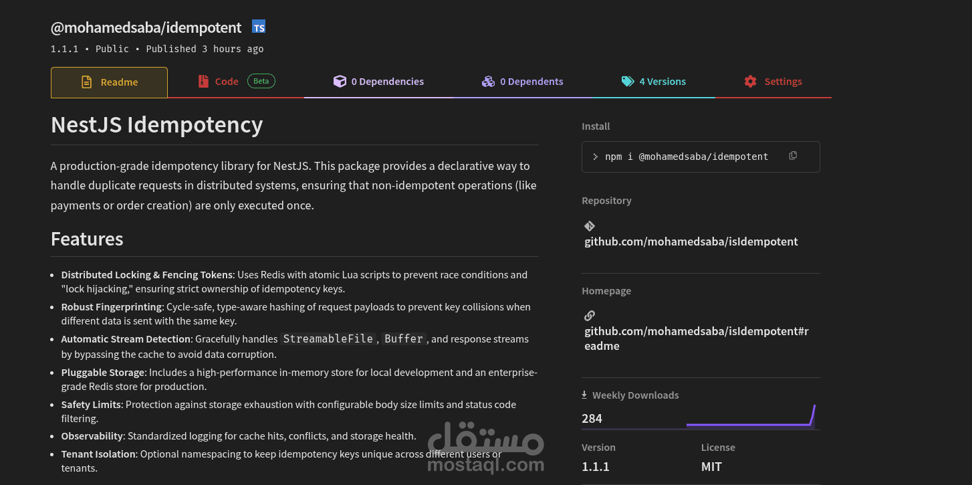Click the NestJS Idempotency heading
The height and width of the screenshot is (485, 972).
click(x=157, y=124)
